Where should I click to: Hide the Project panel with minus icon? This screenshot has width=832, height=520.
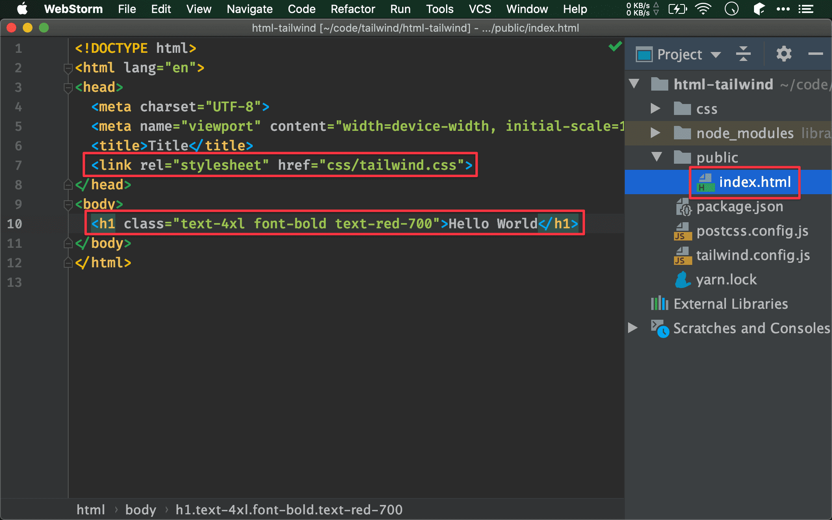[815, 54]
